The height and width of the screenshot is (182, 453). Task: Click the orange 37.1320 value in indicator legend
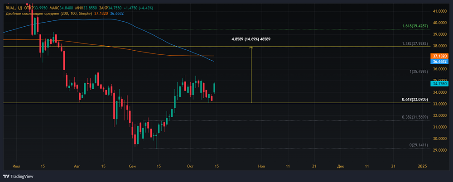point(100,13)
